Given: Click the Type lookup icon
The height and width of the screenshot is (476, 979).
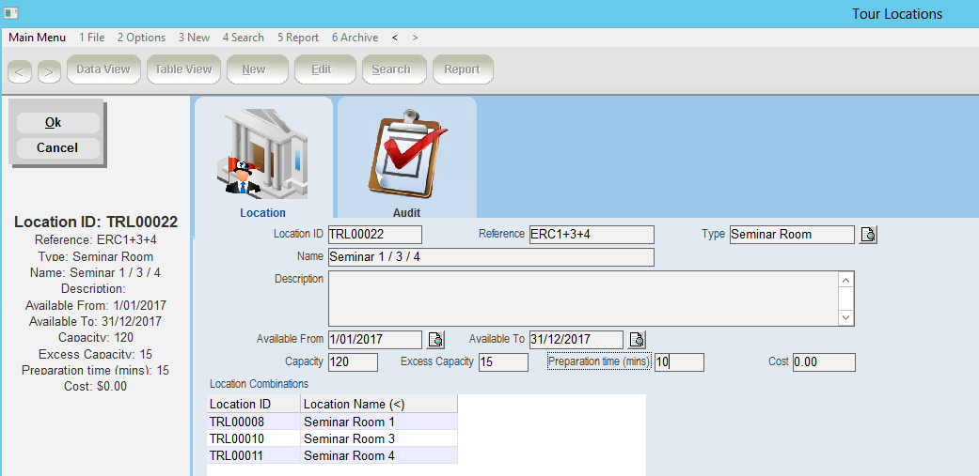Looking at the screenshot, I should click(868, 235).
